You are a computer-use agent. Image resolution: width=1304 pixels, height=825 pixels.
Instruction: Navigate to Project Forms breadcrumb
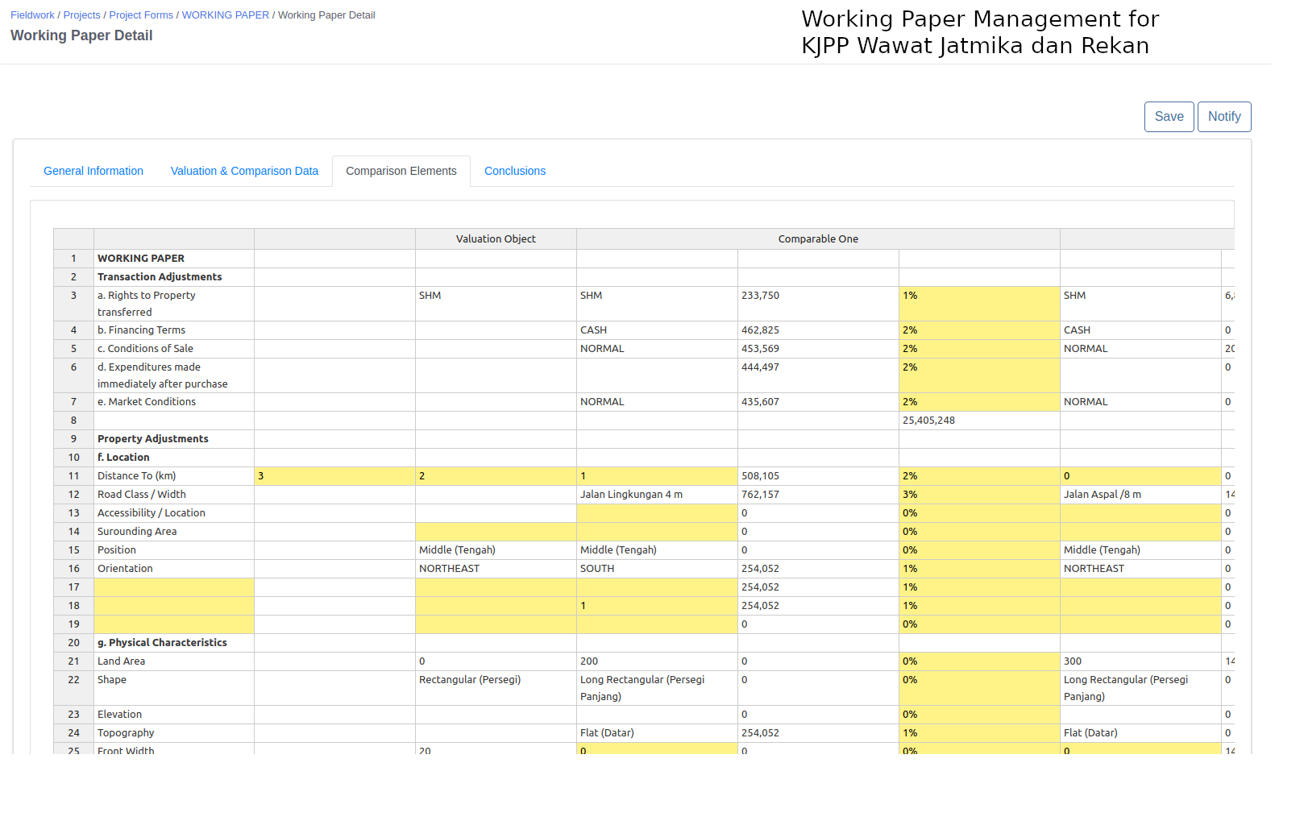coord(141,15)
